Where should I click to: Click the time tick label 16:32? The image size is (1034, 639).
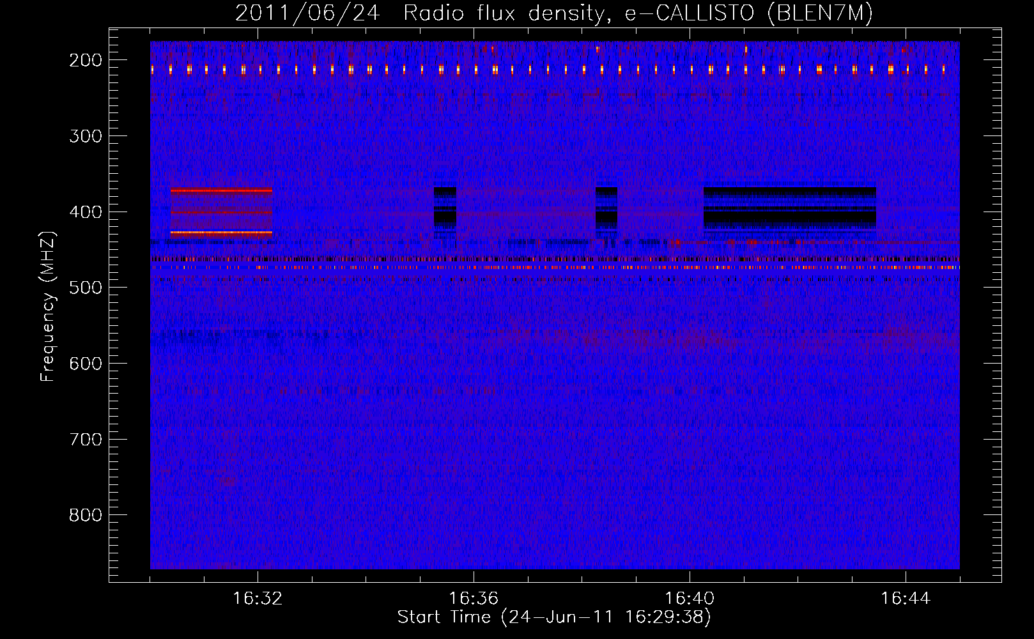[258, 599]
